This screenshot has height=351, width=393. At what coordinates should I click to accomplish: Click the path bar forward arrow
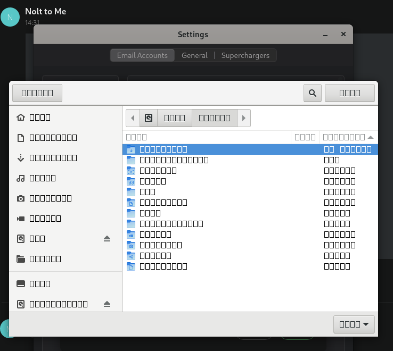click(x=243, y=118)
